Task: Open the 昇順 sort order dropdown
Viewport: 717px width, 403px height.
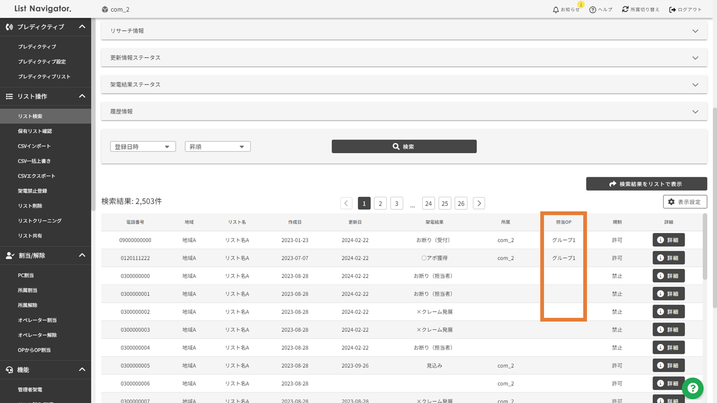Action: pyautogui.click(x=217, y=147)
